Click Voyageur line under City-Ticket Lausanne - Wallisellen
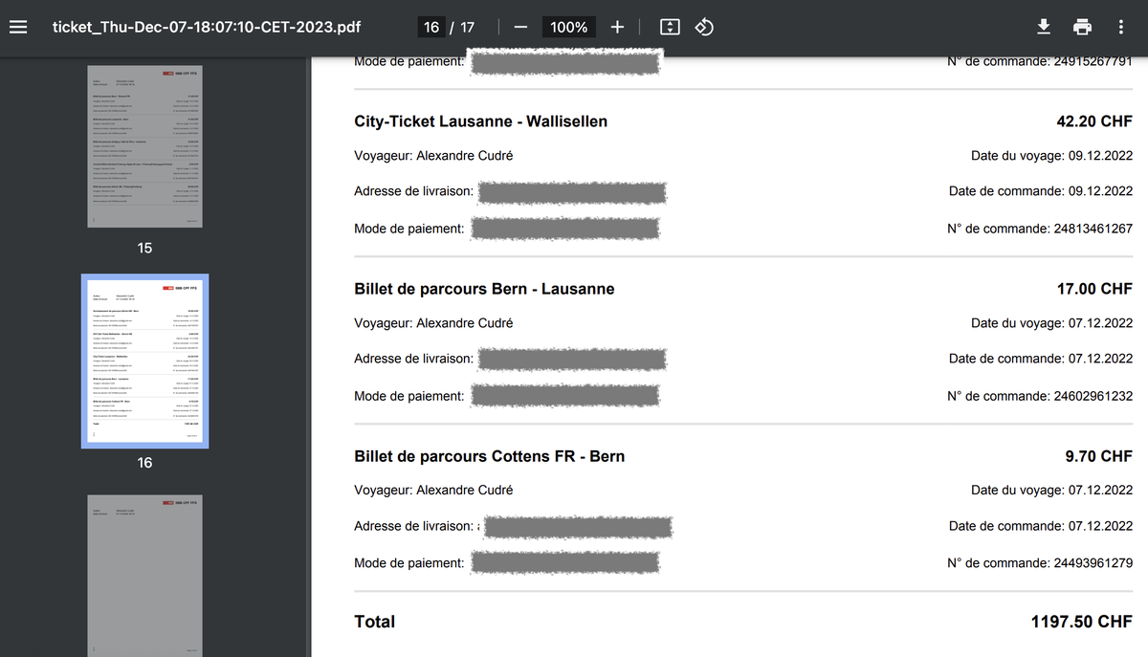 point(433,156)
